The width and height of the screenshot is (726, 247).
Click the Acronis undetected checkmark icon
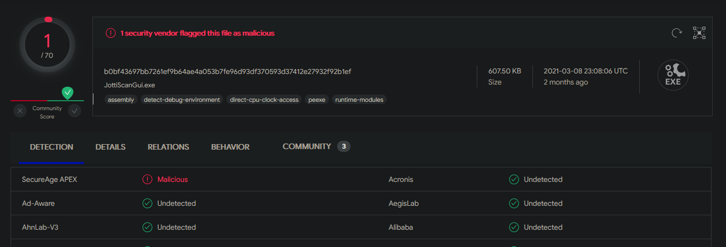click(514, 180)
